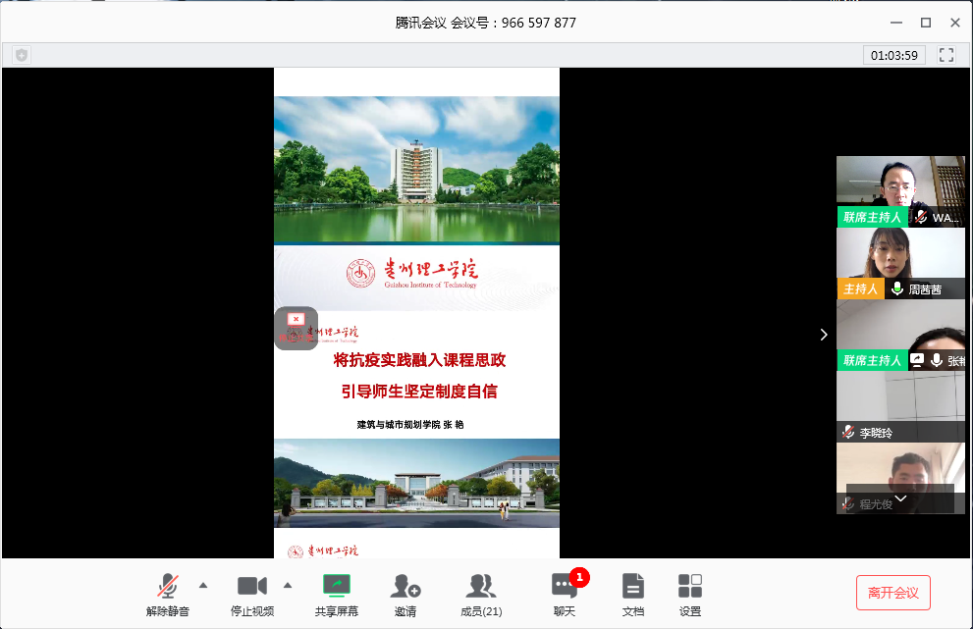Open the 文档 documents icon
This screenshot has width=973, height=629.
633,587
